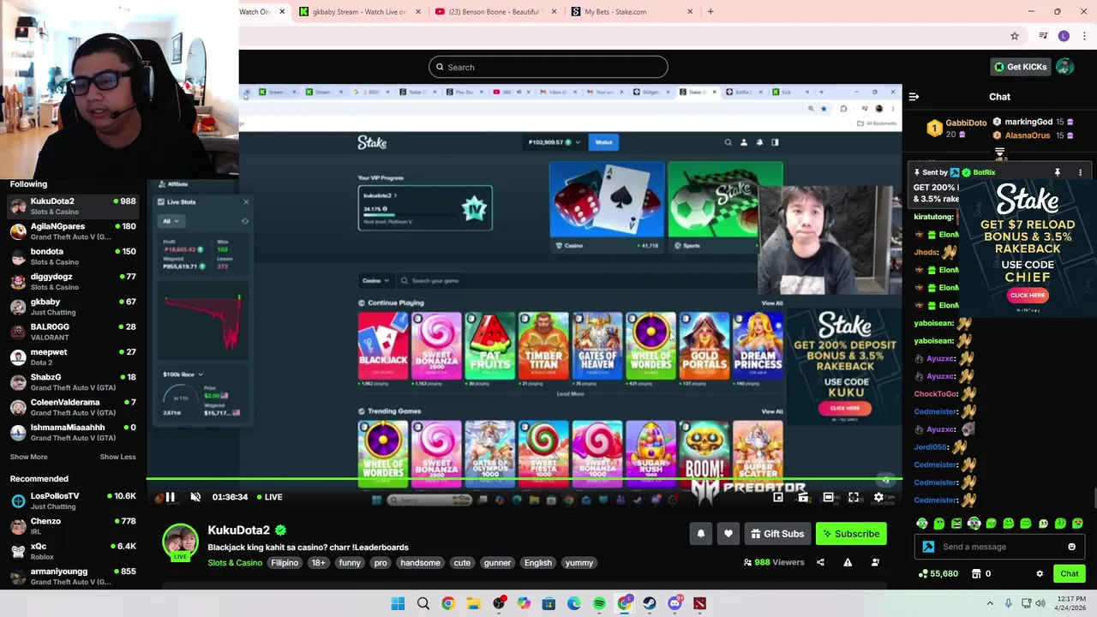Open Chrome profile L avatar
Image resolution: width=1097 pixels, height=617 pixels.
pyautogui.click(x=1064, y=36)
